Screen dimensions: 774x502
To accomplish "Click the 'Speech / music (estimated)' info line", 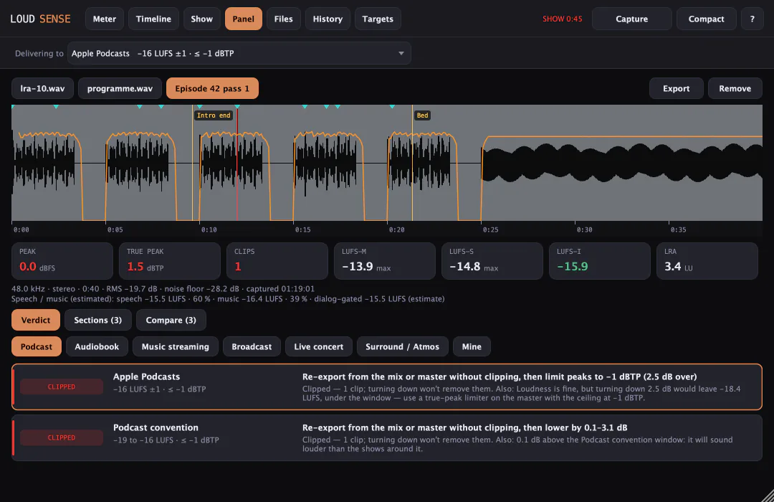I will [x=228, y=299].
